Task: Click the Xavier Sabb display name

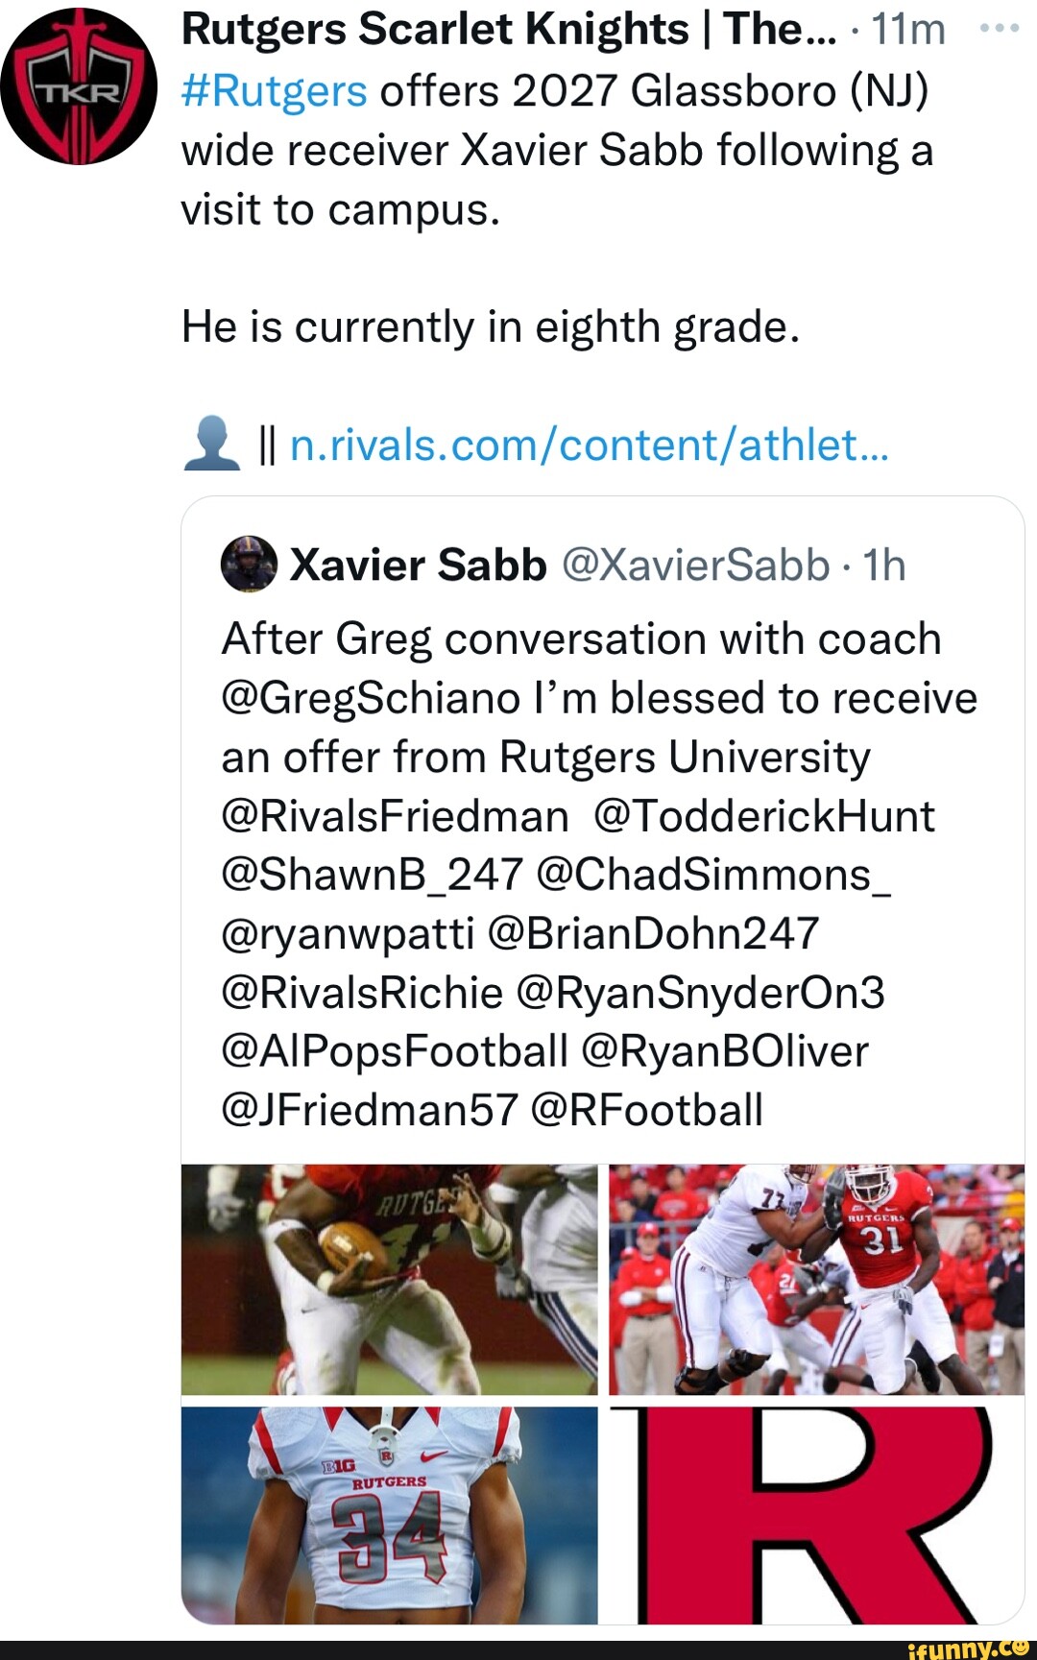Action: (419, 565)
